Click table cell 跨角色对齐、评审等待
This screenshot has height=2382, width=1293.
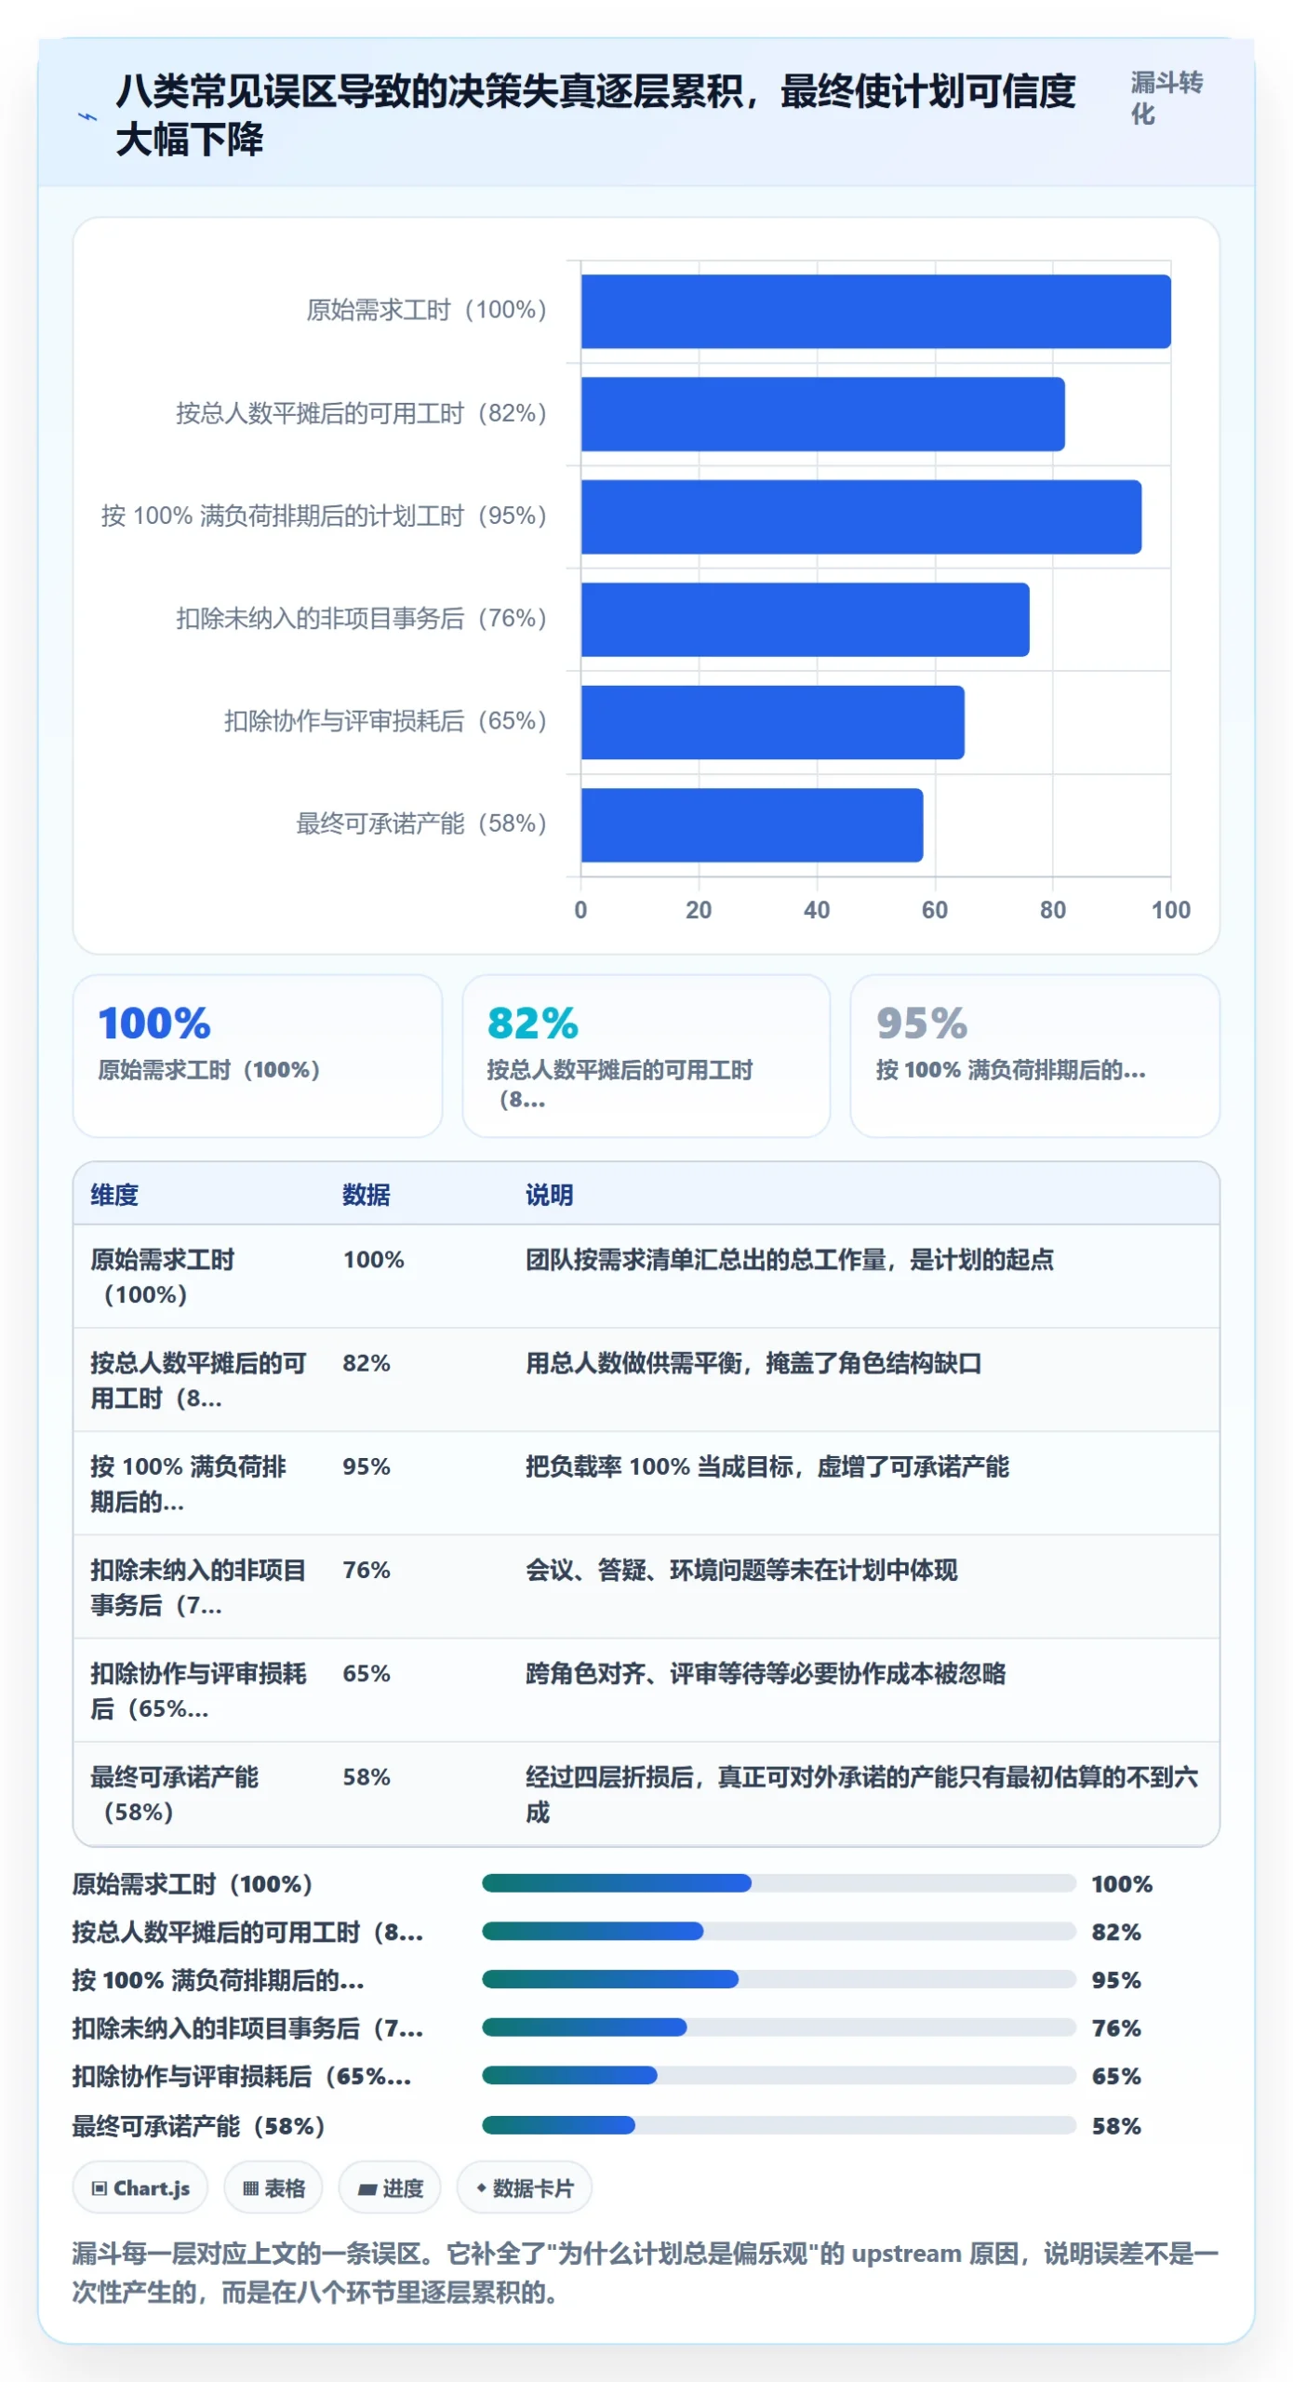[766, 1673]
